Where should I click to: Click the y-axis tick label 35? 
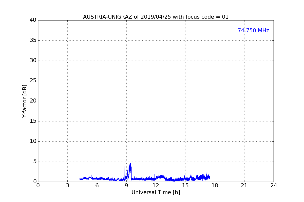(x=33, y=40)
